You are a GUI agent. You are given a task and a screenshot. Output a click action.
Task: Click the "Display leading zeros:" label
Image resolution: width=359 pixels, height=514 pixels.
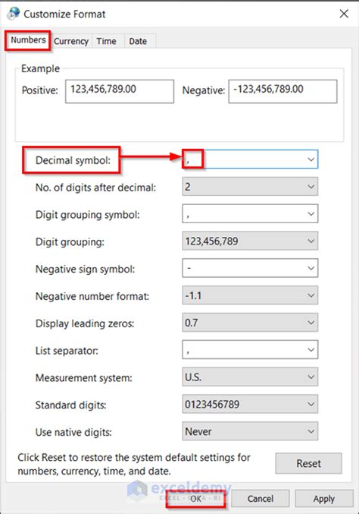(85, 323)
